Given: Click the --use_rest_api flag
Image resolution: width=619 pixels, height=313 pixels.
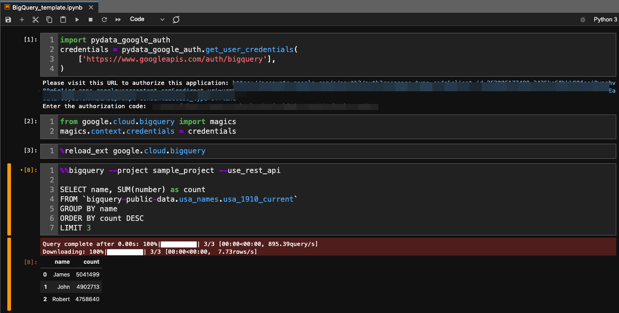Looking at the screenshot, I should pyautogui.click(x=249, y=171).
